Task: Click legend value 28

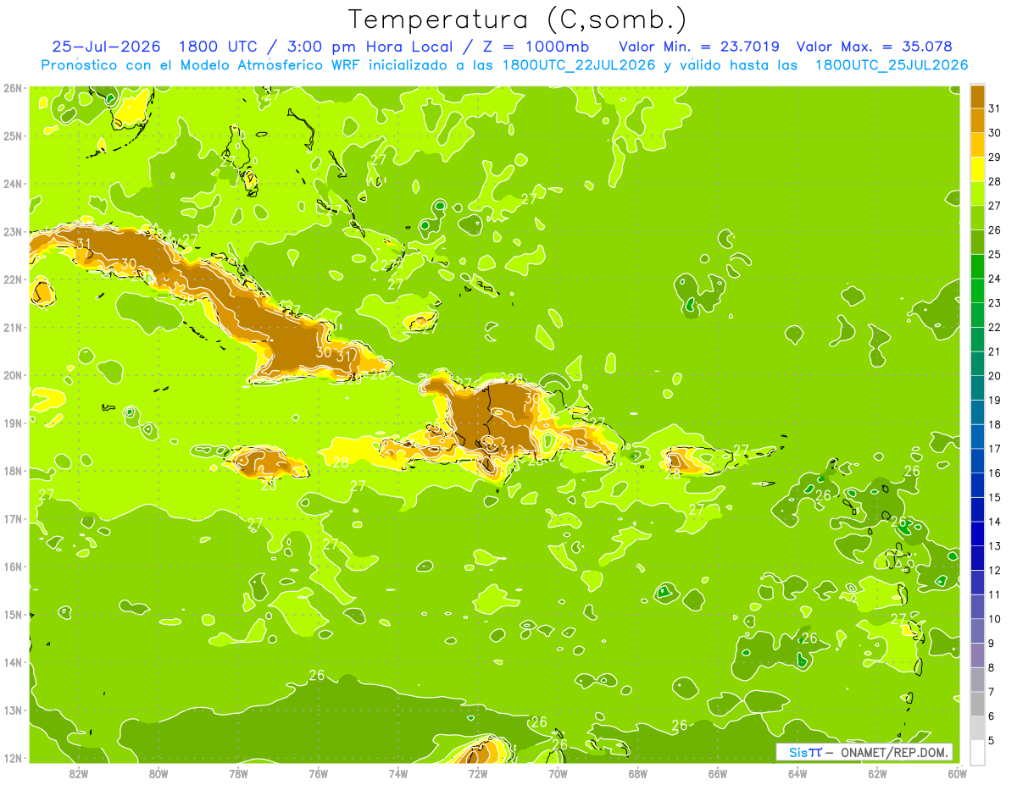Action: pos(995,181)
